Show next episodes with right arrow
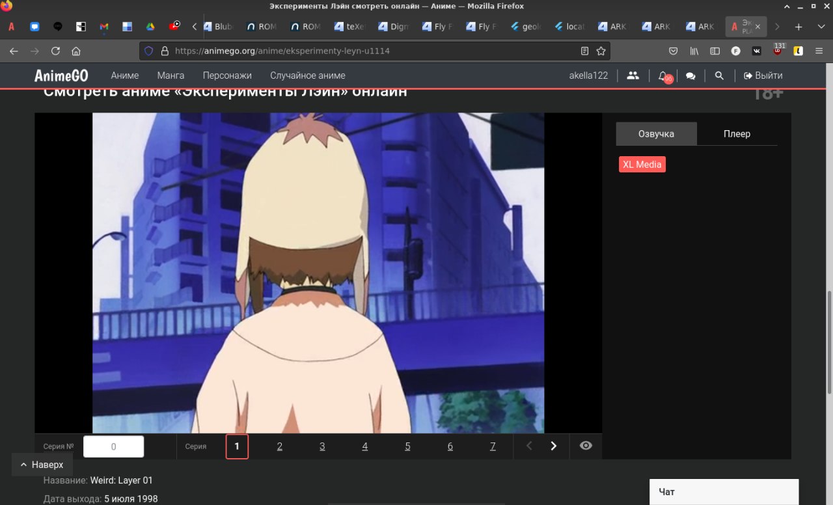This screenshot has height=505, width=833. (x=554, y=446)
